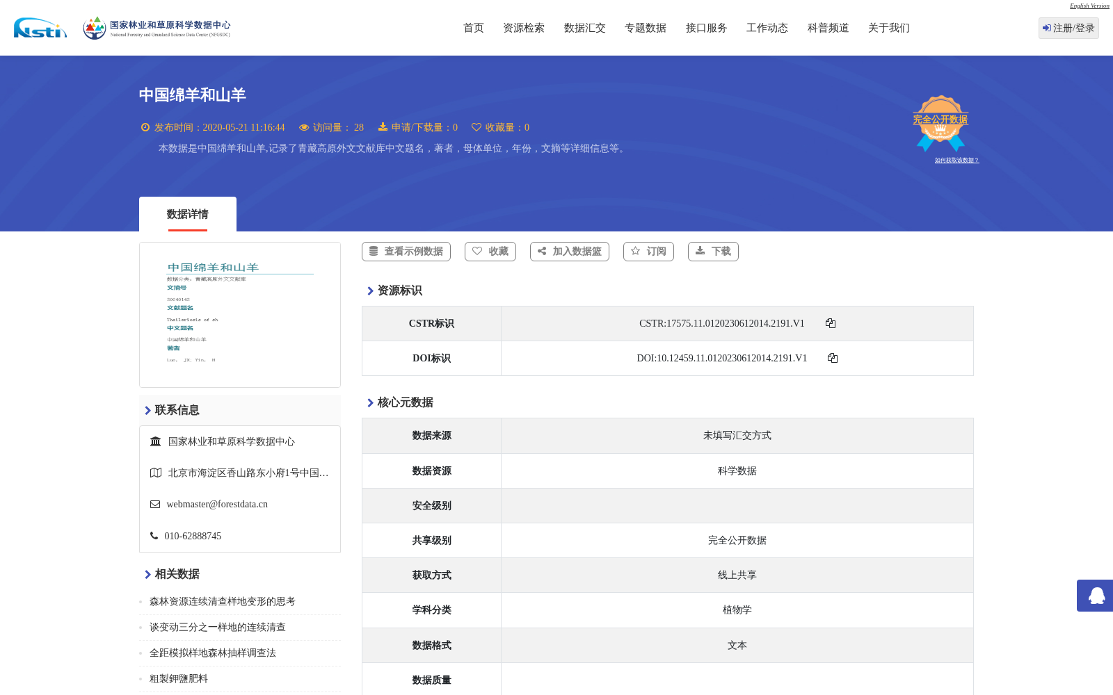Select the 数据详情 tab
This screenshot has width=1113, height=695.
click(188, 214)
